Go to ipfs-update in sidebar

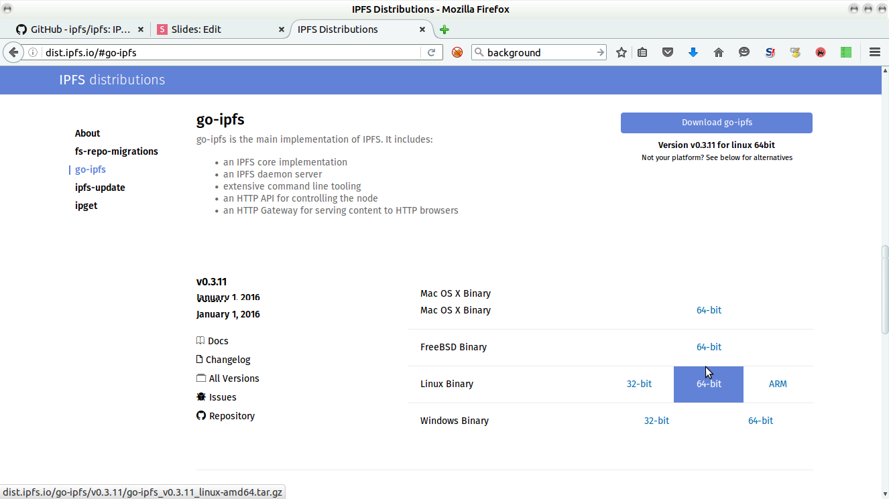tap(100, 188)
